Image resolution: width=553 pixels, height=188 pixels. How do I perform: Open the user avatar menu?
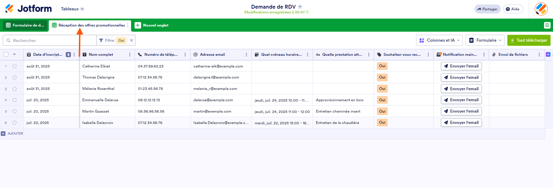point(541,9)
